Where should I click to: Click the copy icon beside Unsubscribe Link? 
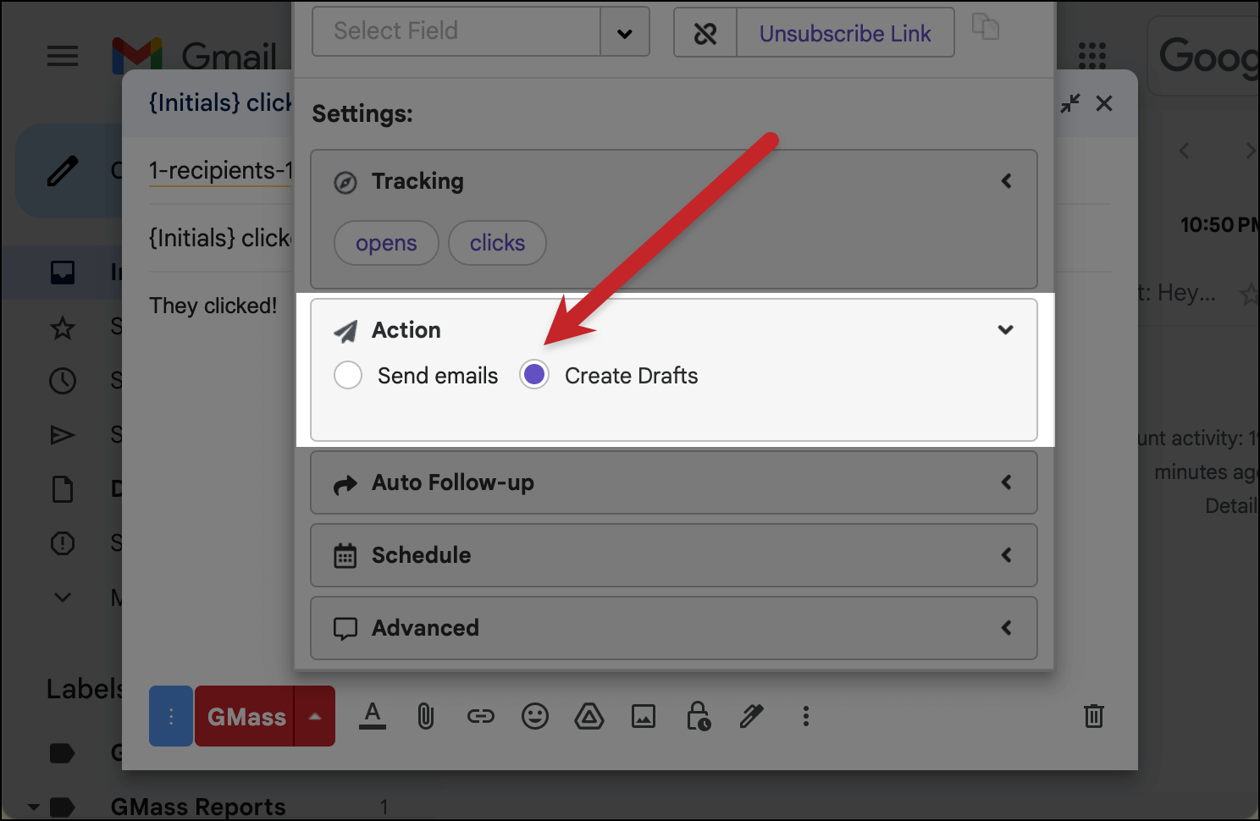click(986, 27)
